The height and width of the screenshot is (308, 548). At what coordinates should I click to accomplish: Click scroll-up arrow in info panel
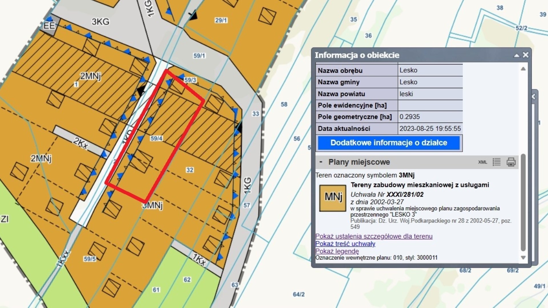pyautogui.click(x=523, y=69)
